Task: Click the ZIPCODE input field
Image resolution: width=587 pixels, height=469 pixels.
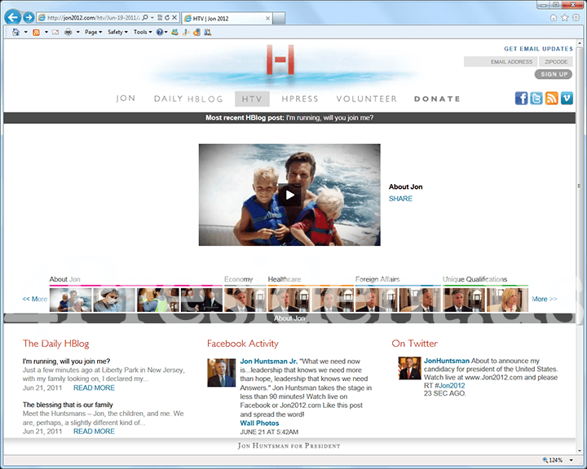Action: click(556, 62)
